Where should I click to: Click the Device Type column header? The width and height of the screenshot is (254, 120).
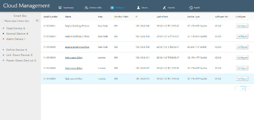click(x=193, y=17)
